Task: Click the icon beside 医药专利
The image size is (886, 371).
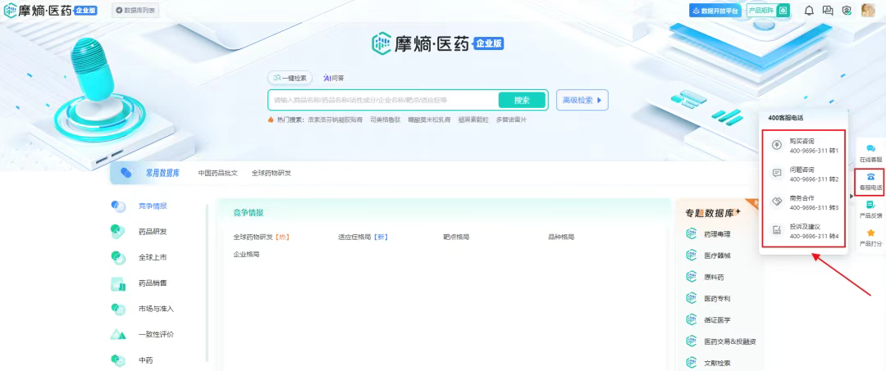Action: click(x=691, y=298)
